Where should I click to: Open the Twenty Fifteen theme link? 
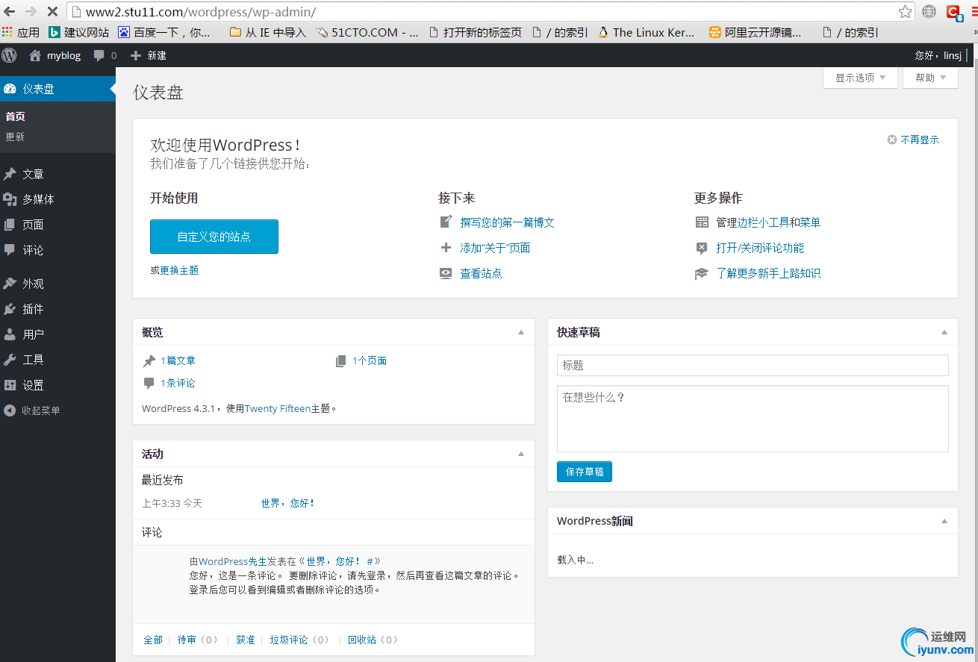(277, 408)
